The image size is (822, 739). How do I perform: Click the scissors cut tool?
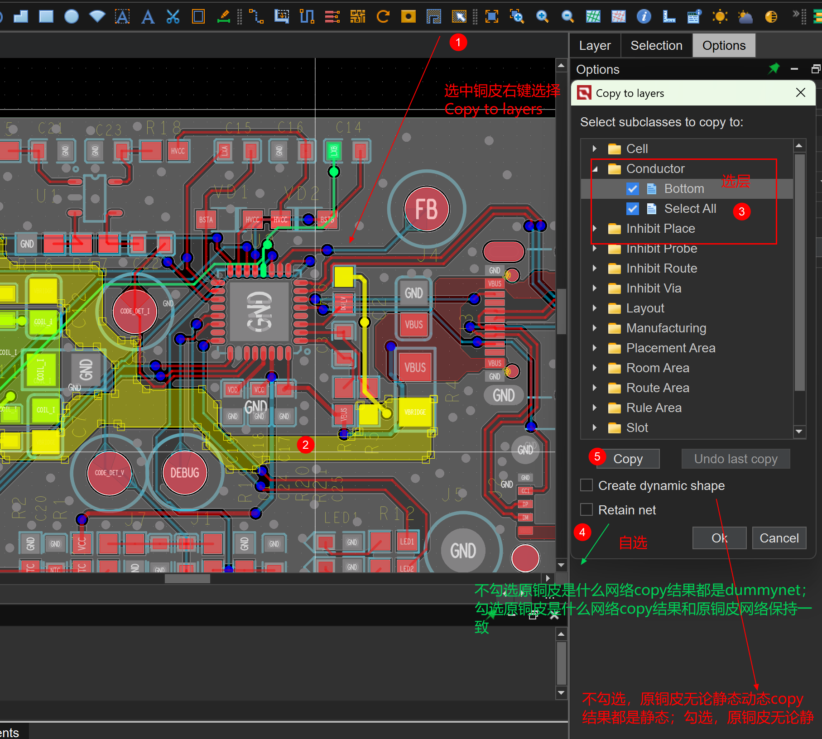click(x=173, y=17)
